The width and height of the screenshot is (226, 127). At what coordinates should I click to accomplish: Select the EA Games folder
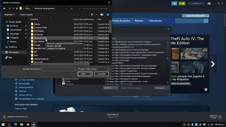38,35
